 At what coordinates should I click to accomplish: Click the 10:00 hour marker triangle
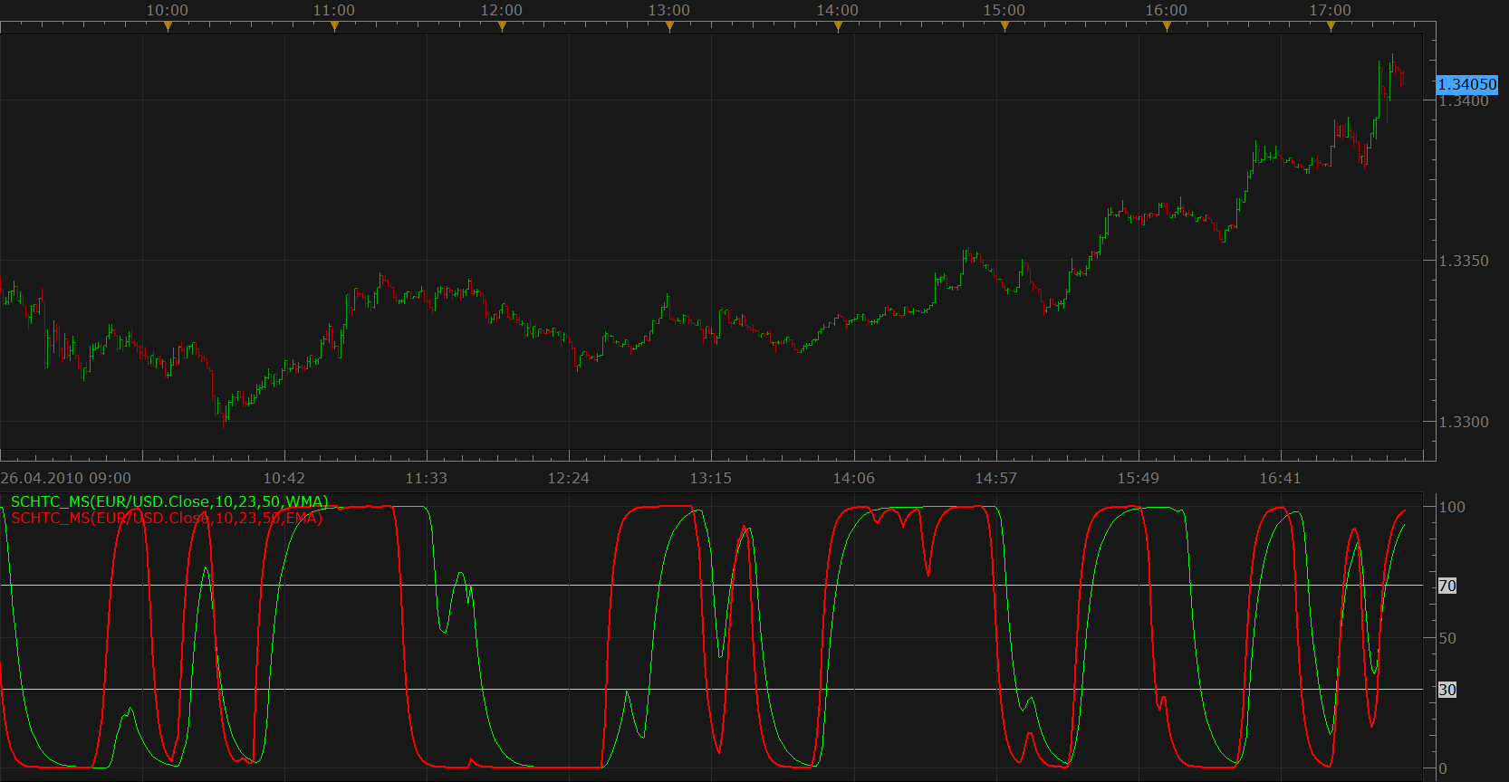[168, 26]
